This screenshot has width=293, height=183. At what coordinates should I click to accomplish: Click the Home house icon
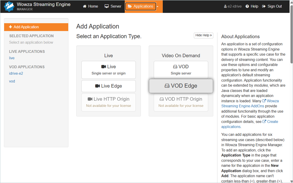(x=85, y=6)
